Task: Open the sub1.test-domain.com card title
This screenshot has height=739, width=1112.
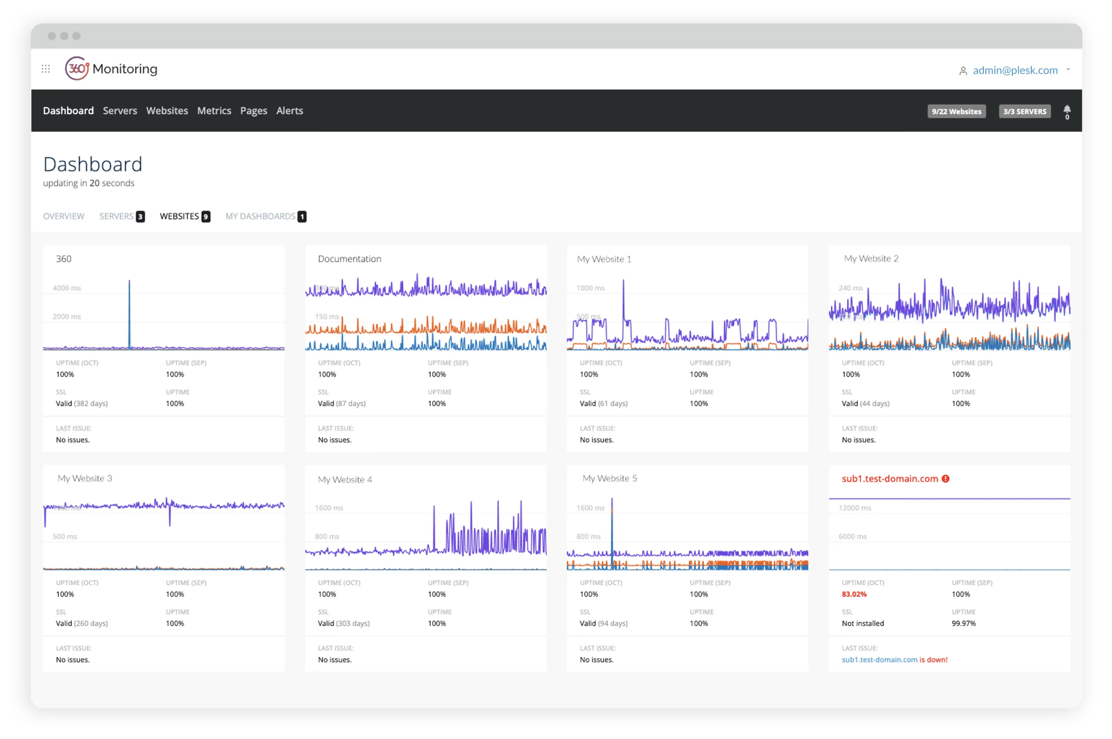Action: [890, 478]
